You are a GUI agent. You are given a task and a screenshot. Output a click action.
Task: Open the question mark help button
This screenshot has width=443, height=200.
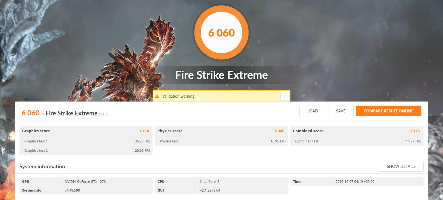coord(285,96)
